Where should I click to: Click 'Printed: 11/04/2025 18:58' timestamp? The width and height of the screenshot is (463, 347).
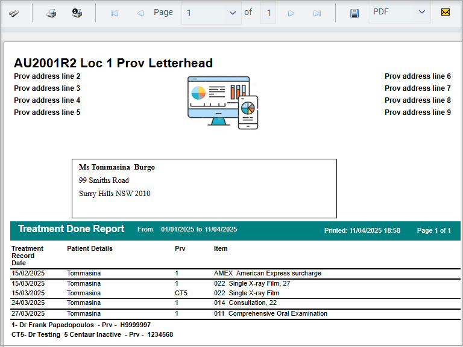(362, 231)
